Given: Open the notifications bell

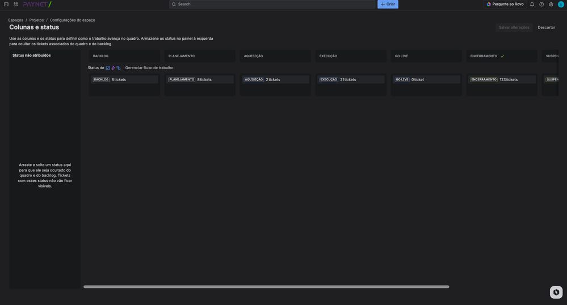Looking at the screenshot, I should (532, 5).
